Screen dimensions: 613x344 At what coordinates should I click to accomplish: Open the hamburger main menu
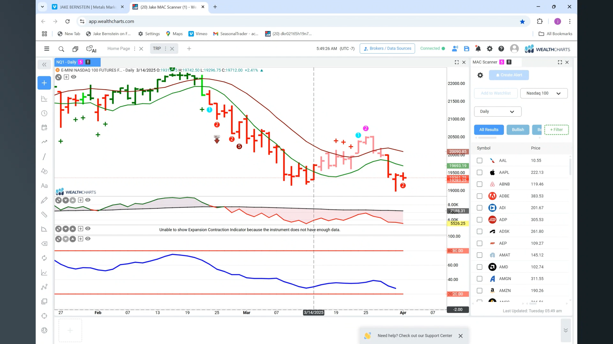tap(47, 49)
